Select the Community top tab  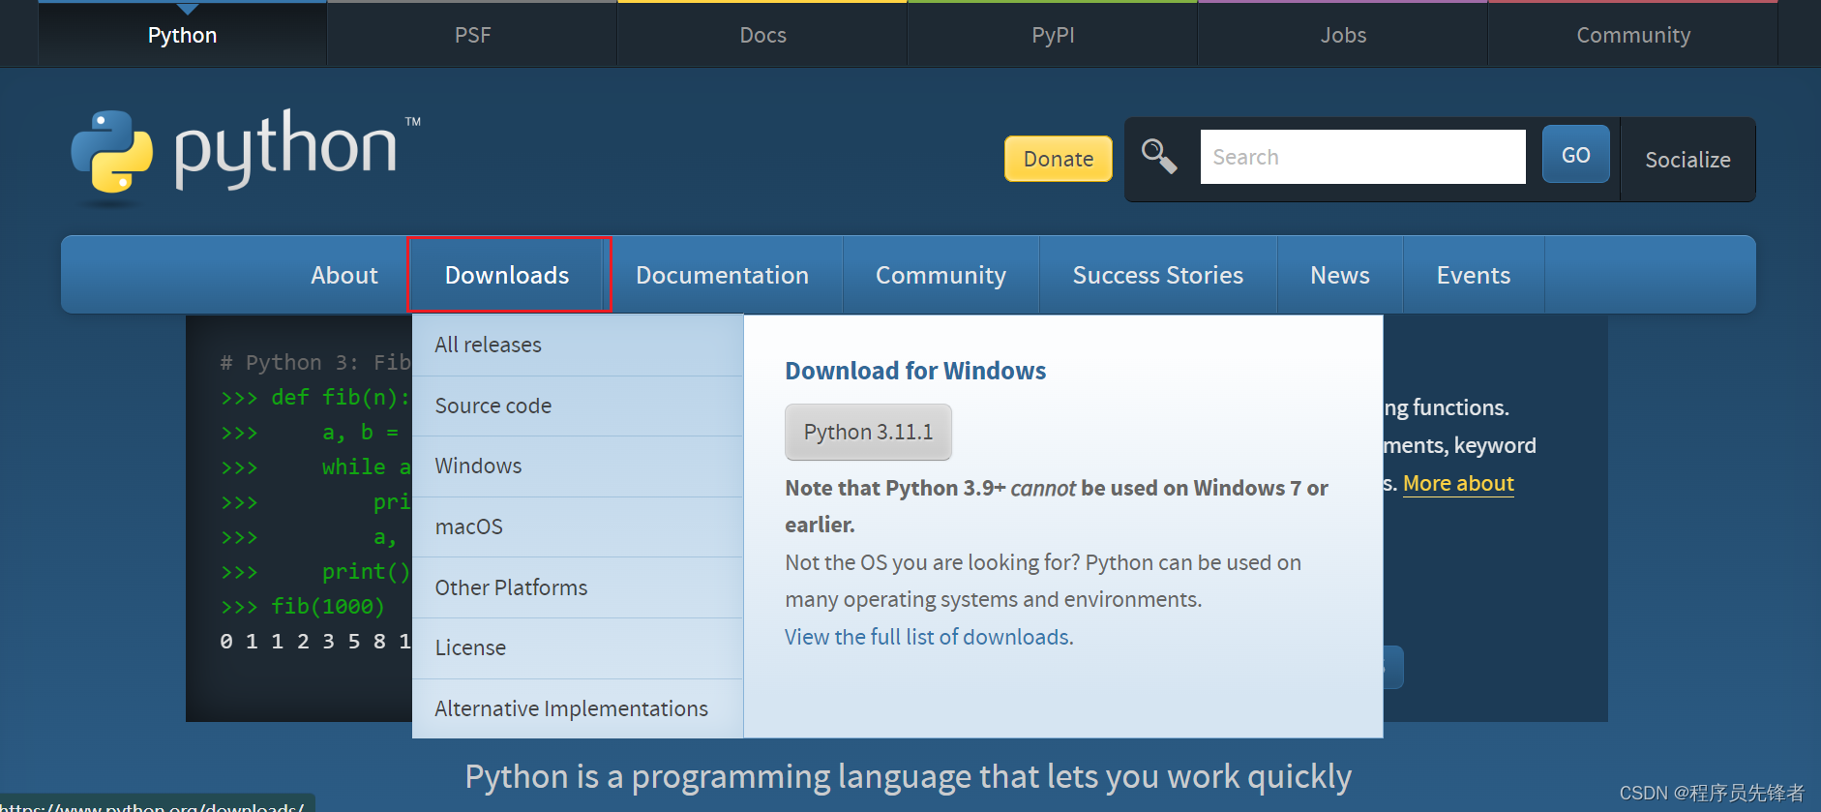(x=1633, y=35)
